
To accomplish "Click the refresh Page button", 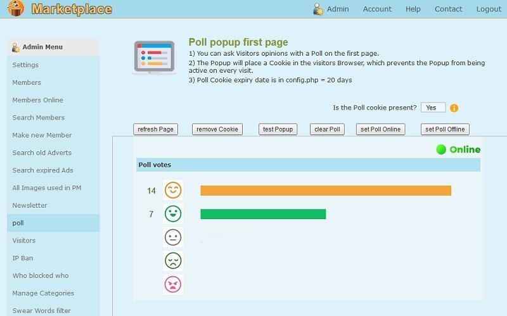I will pos(155,129).
